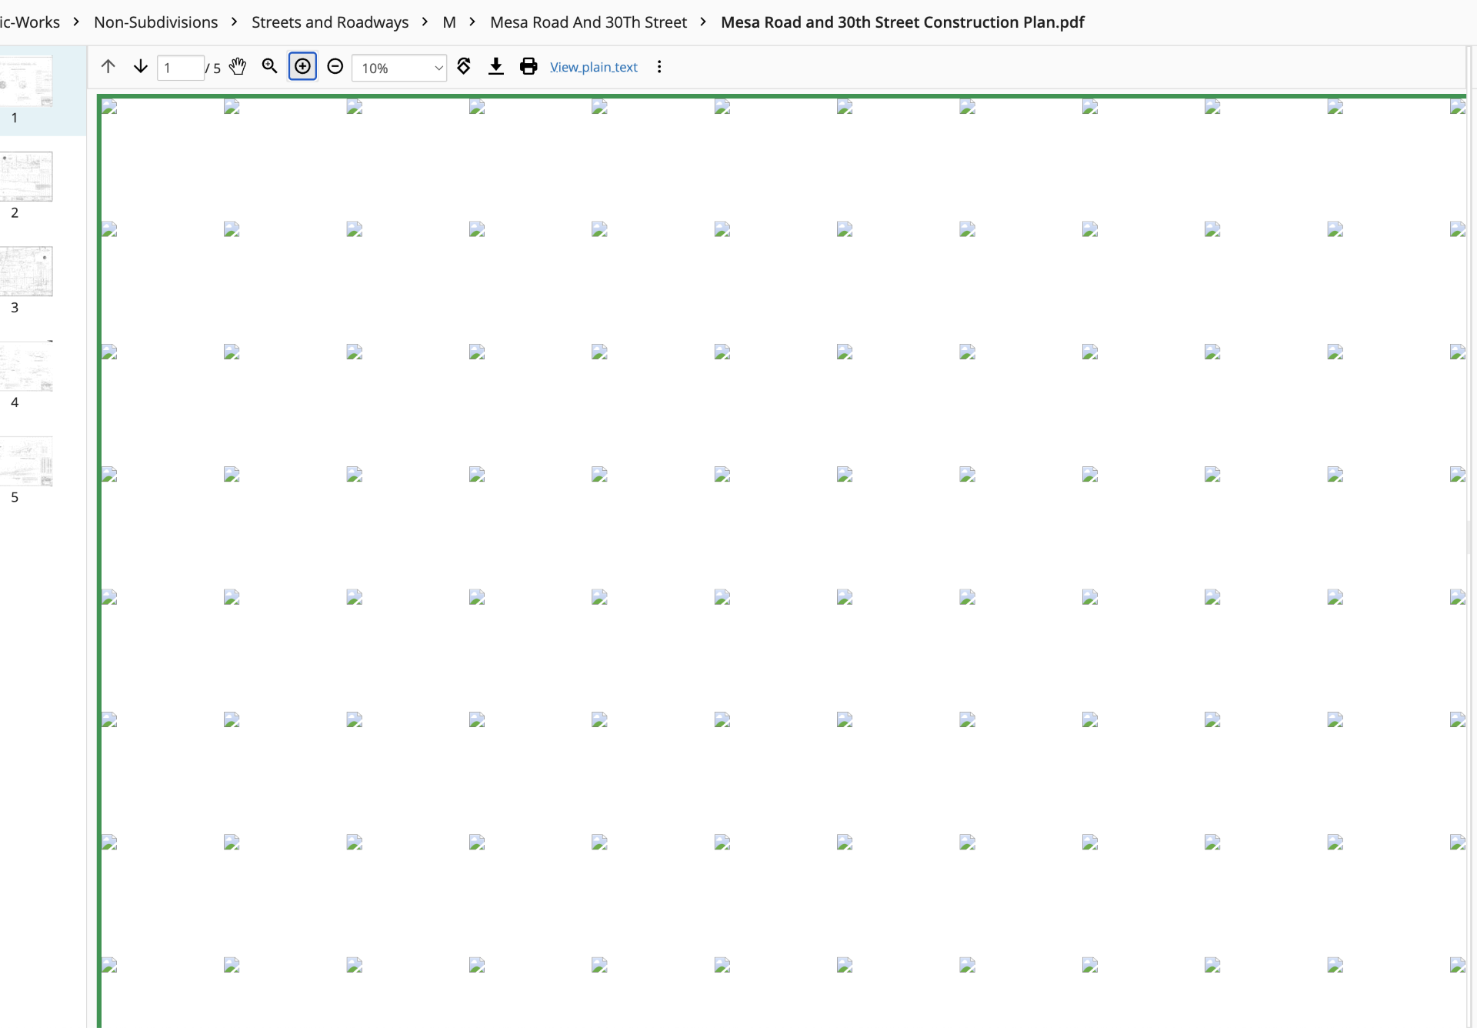Select page 5 thumbnail
1477x1028 pixels.
point(27,462)
